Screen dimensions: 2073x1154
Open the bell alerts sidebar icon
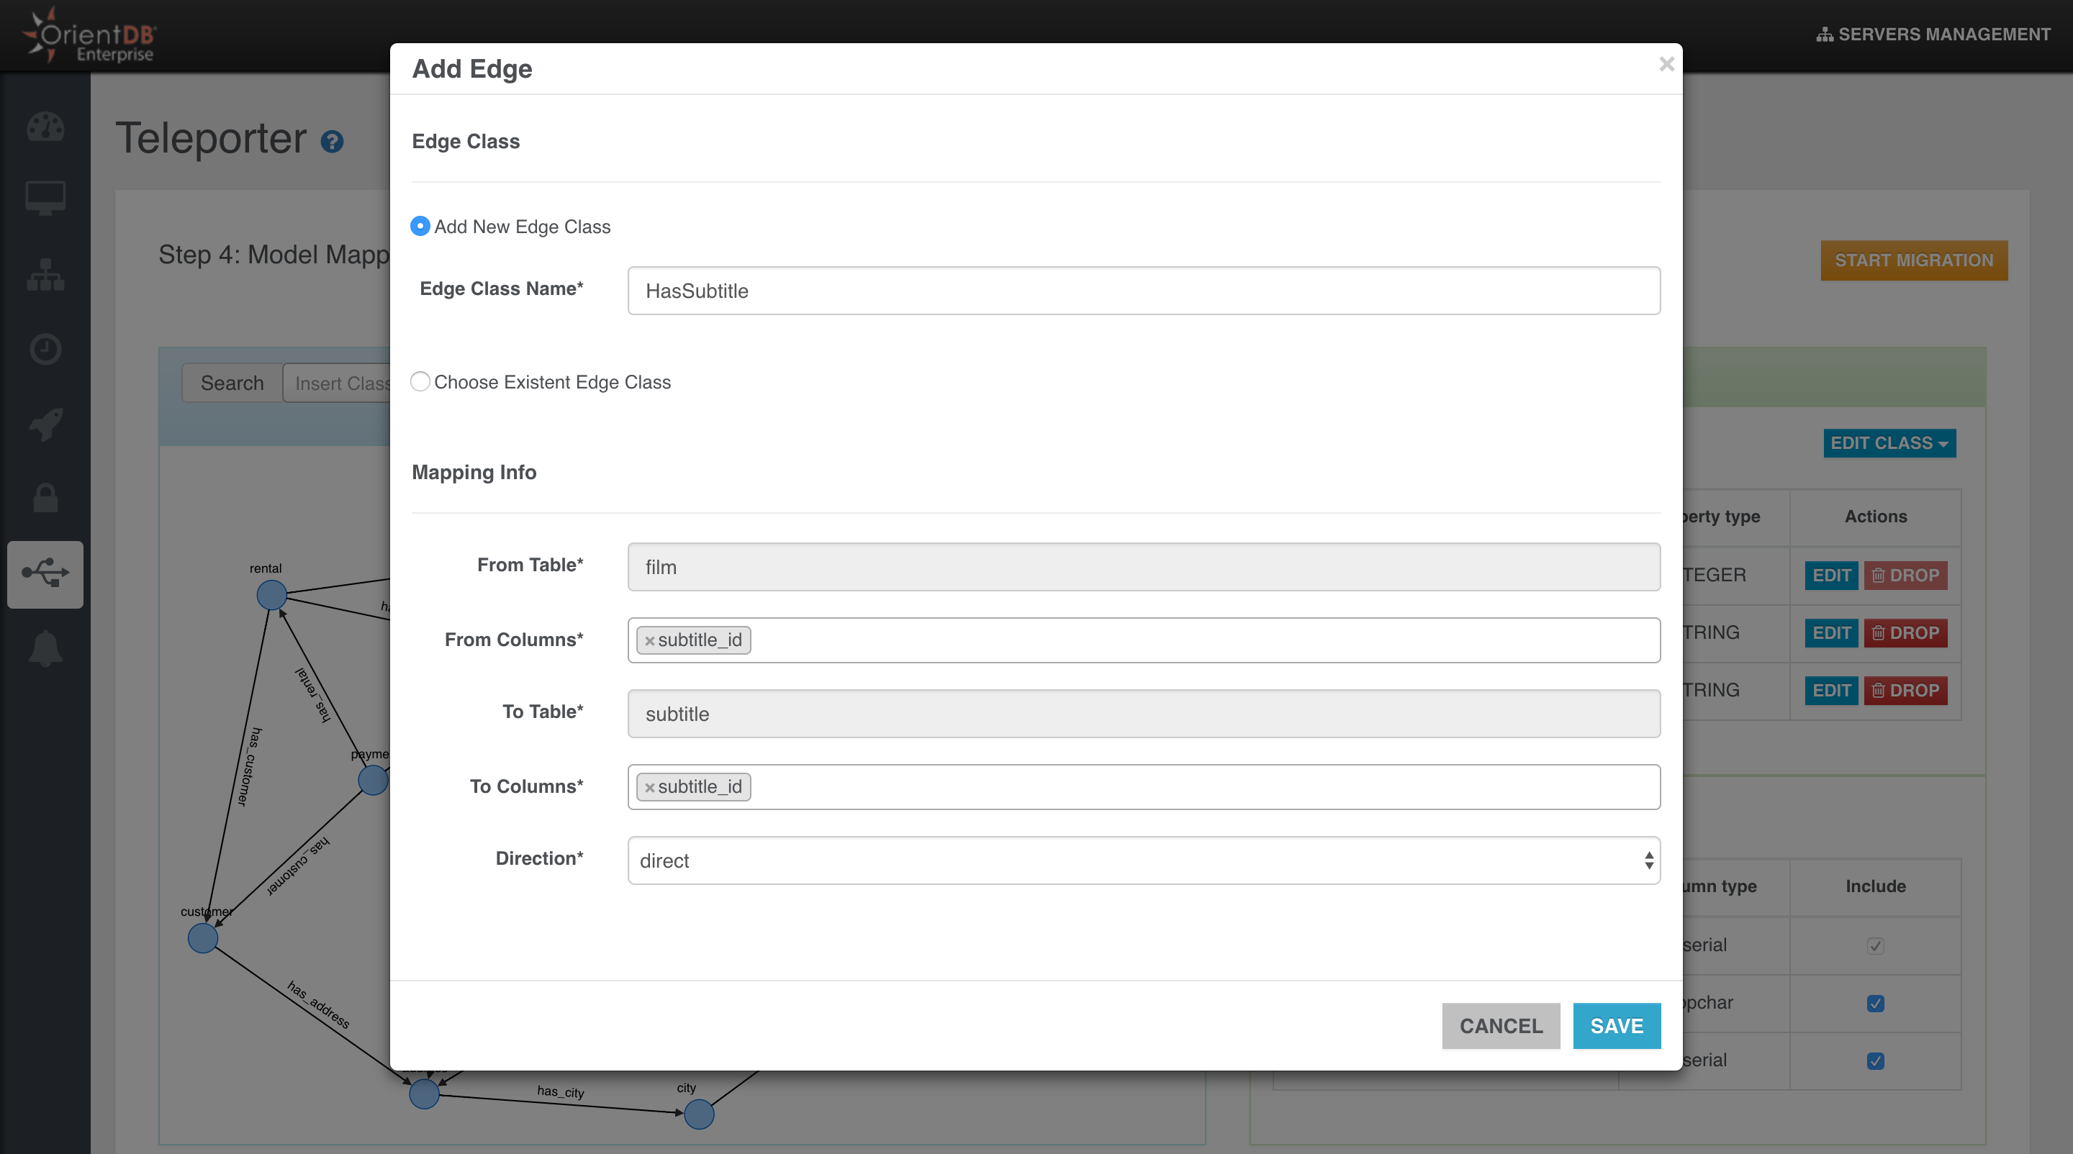tap(45, 648)
